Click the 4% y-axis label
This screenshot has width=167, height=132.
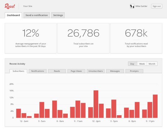[x=12, y=111]
